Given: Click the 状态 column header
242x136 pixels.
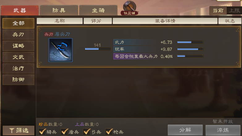Looking at the screenshot, I should click(230, 21).
